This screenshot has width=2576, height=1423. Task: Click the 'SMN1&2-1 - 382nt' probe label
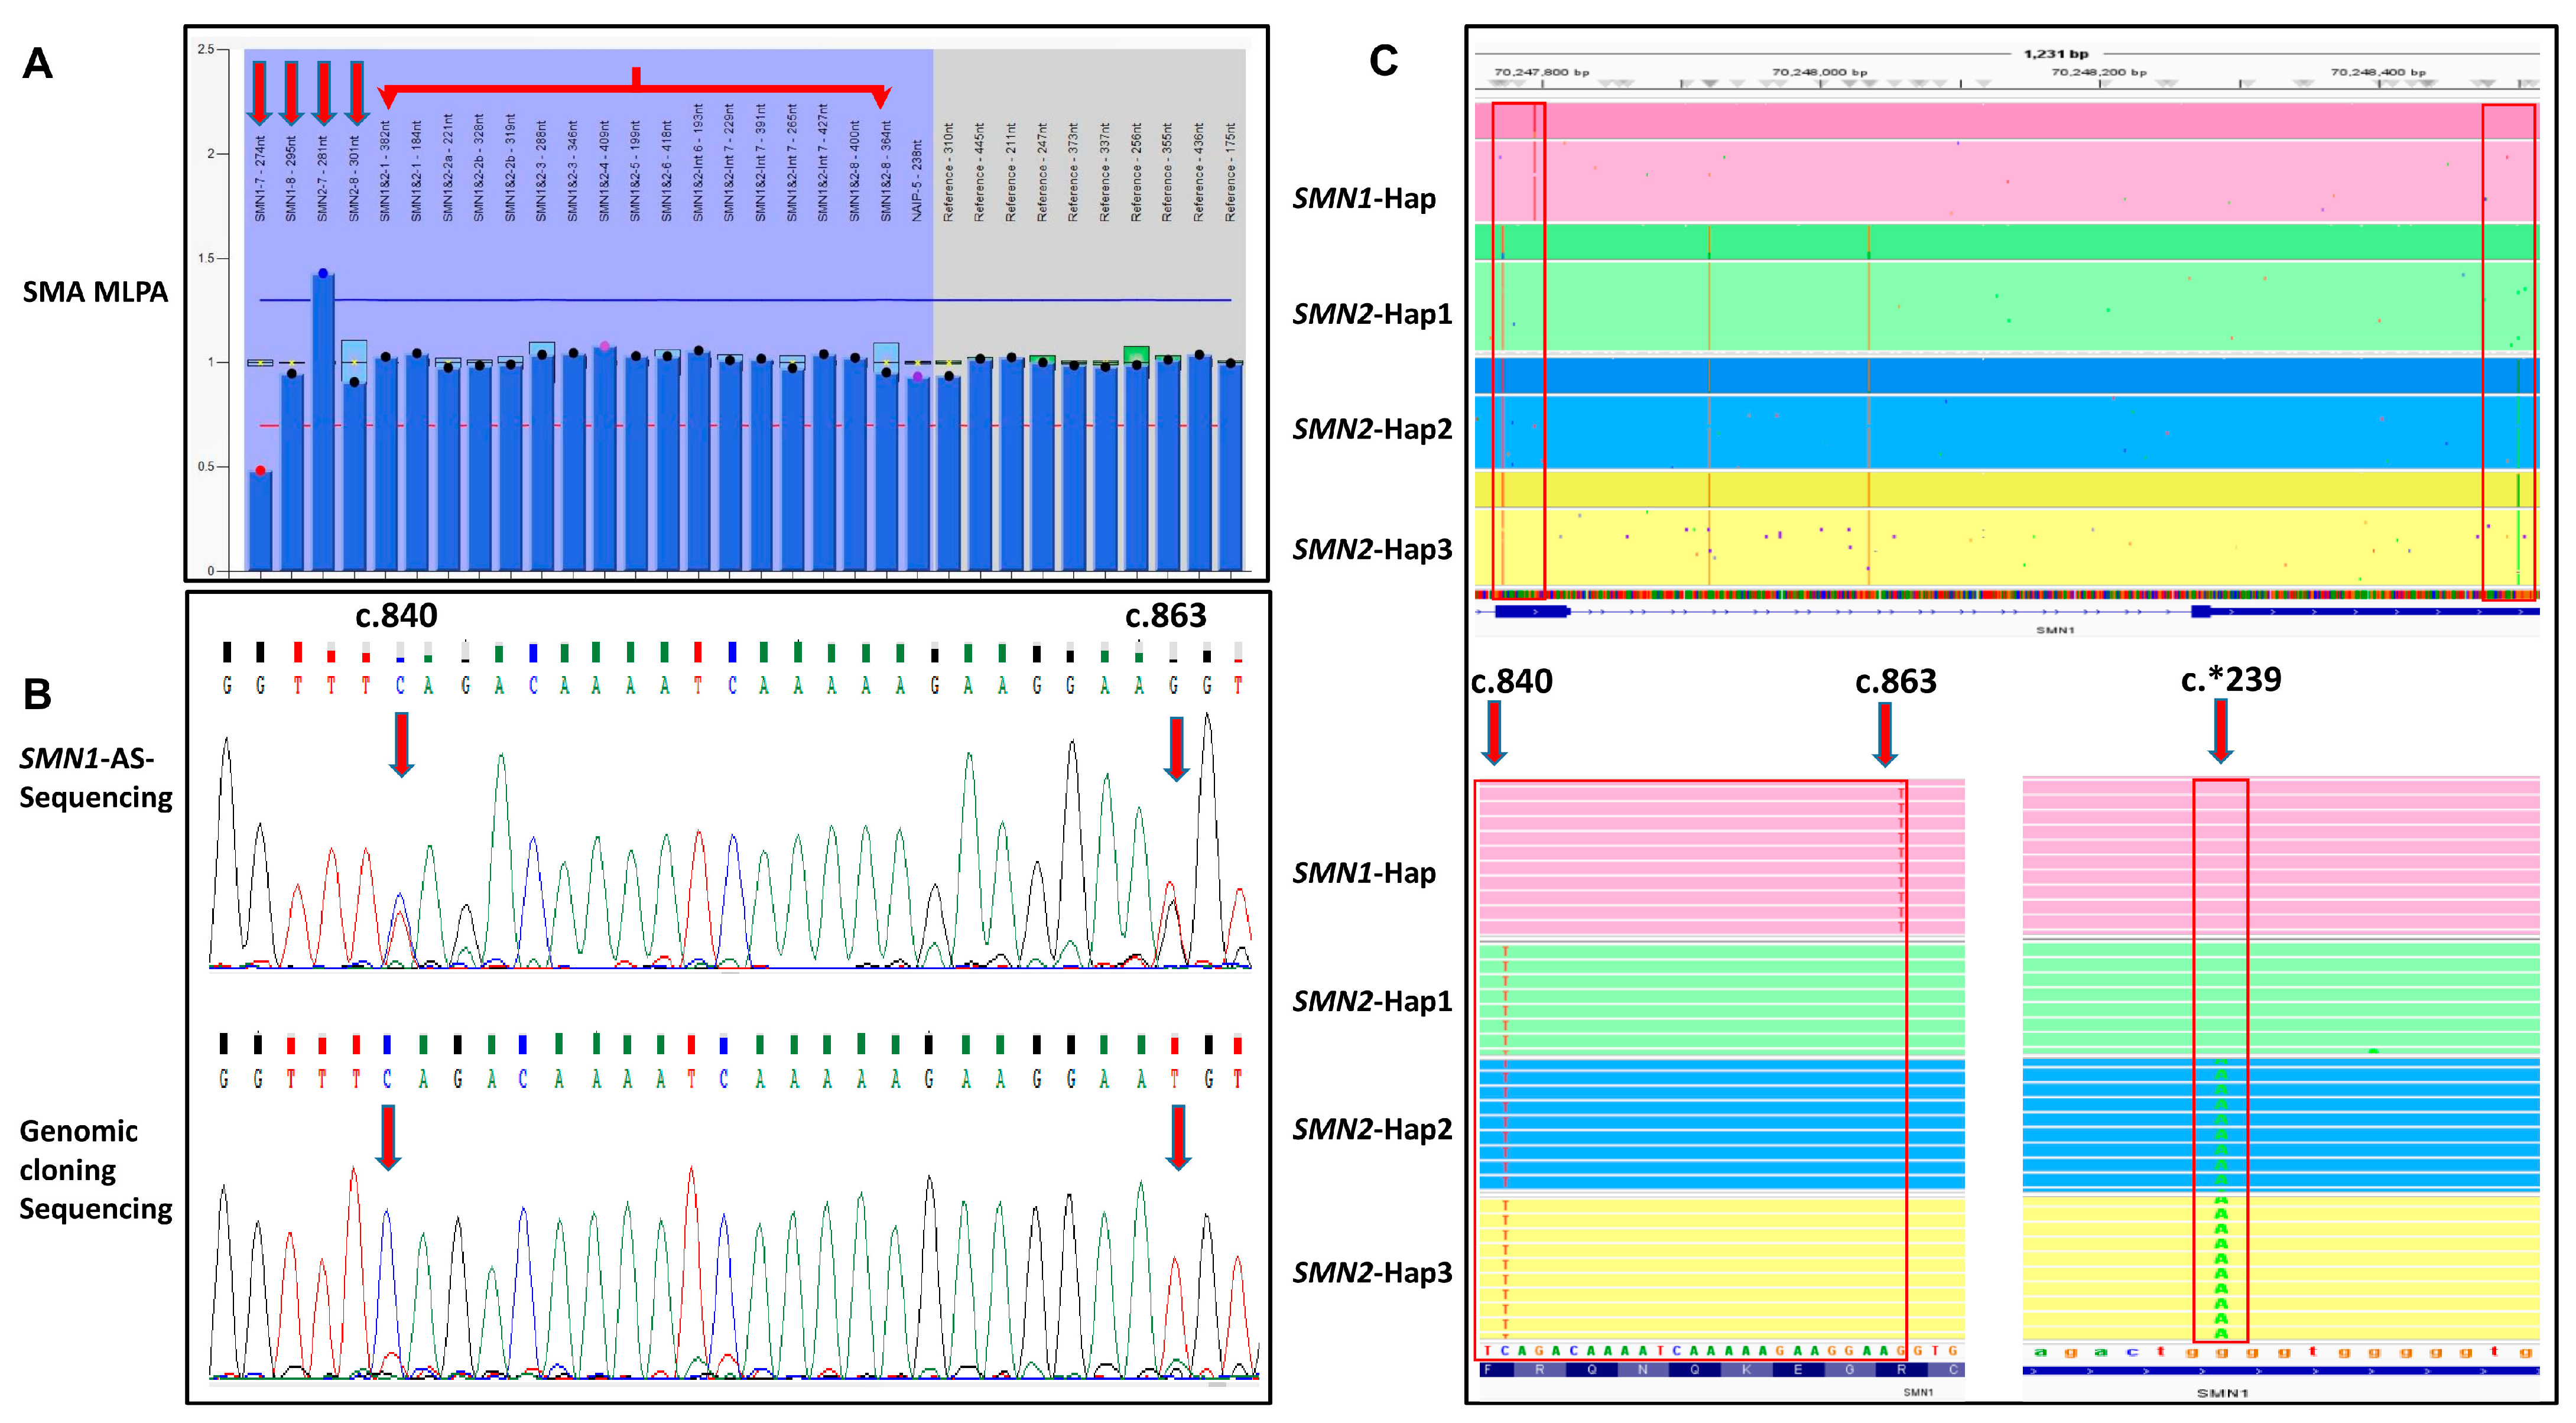pyautogui.click(x=385, y=171)
